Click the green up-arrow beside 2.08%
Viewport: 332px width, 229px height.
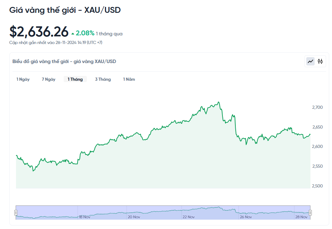pyautogui.click(x=73, y=34)
